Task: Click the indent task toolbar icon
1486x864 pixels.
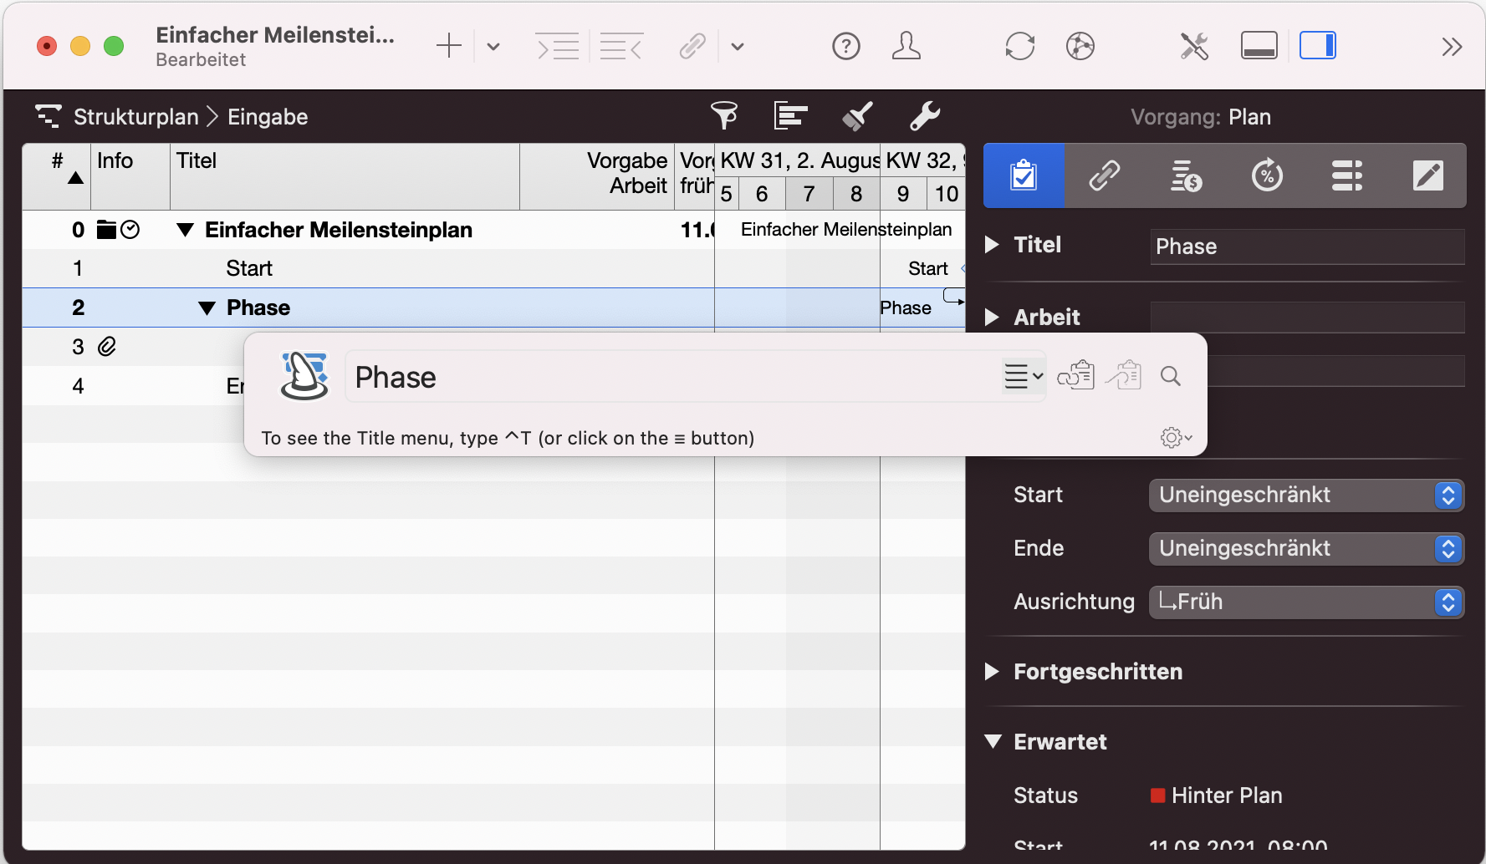Action: click(x=558, y=46)
